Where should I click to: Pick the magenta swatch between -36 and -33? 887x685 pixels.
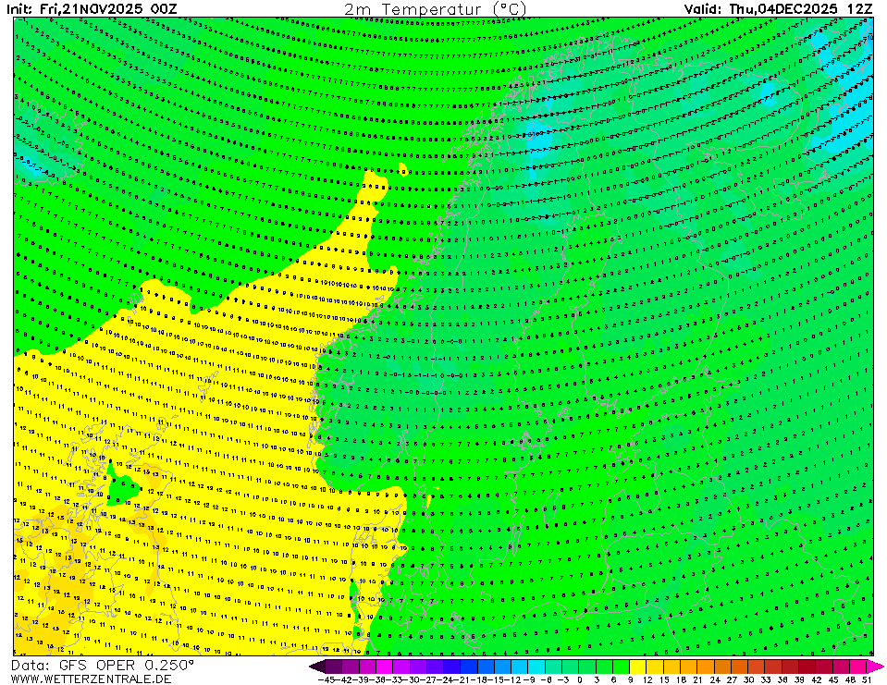pyautogui.click(x=385, y=666)
